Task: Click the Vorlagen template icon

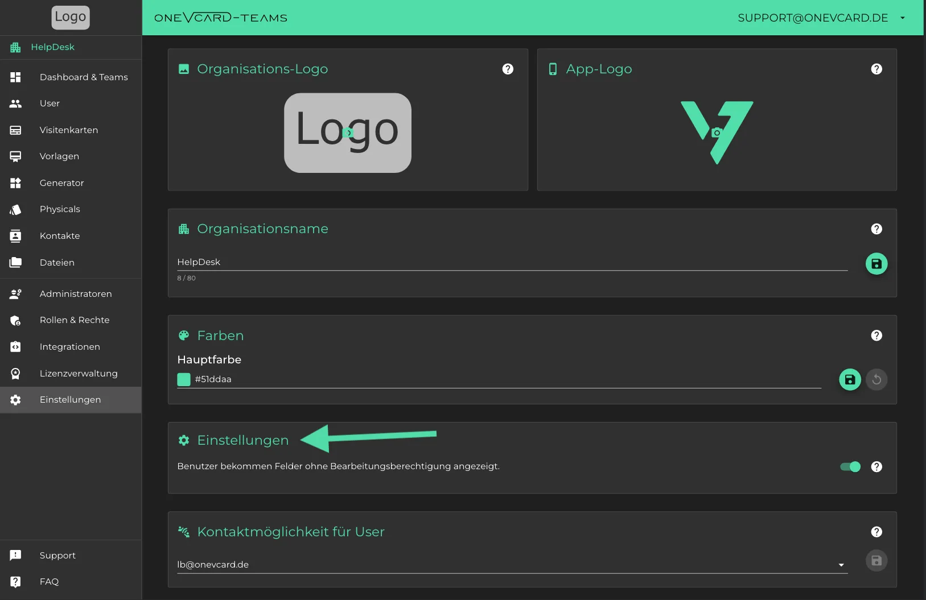Action: click(x=15, y=156)
